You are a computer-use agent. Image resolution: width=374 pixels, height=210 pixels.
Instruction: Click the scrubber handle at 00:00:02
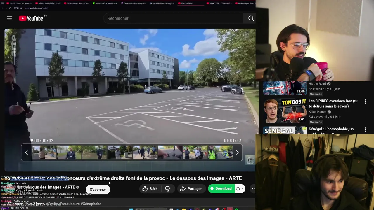coord(32,141)
